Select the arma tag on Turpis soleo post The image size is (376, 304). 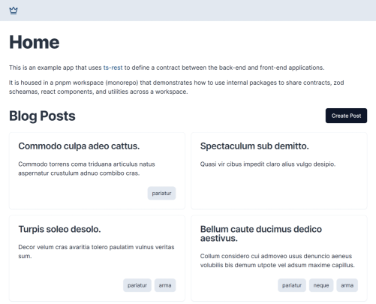[165, 285]
